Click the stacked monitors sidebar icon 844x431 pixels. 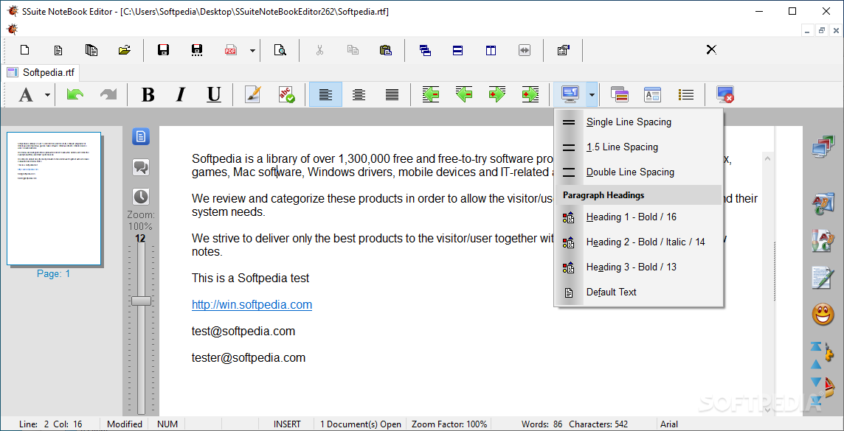tap(822, 147)
